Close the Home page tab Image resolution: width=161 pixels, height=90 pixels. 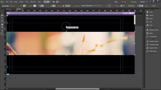click(x=22, y=9)
